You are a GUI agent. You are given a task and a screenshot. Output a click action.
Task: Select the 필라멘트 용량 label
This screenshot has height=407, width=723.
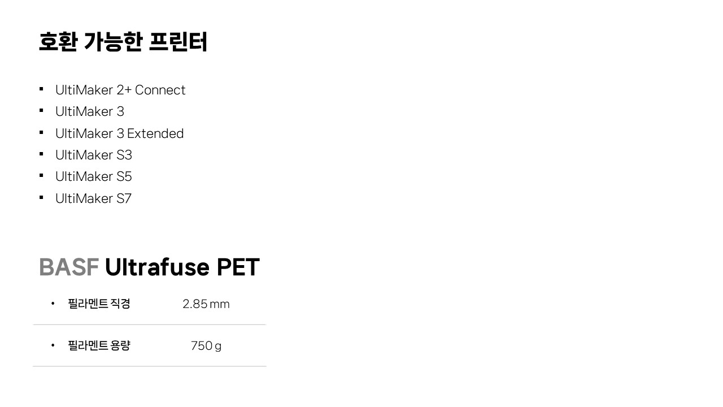[x=99, y=345]
